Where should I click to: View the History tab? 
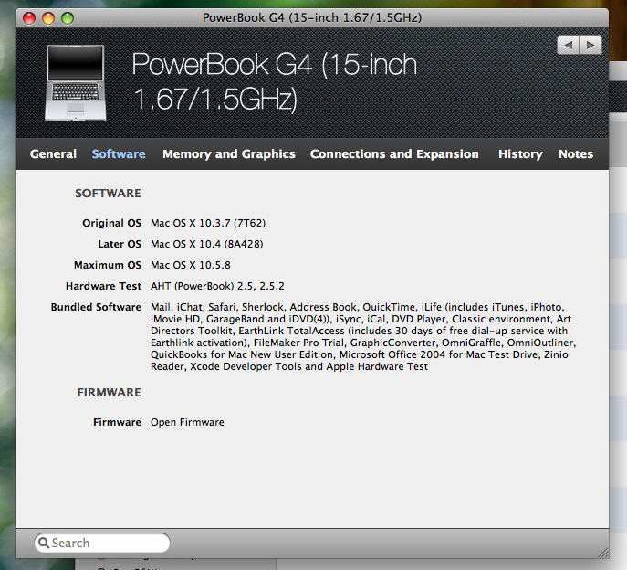click(x=520, y=154)
